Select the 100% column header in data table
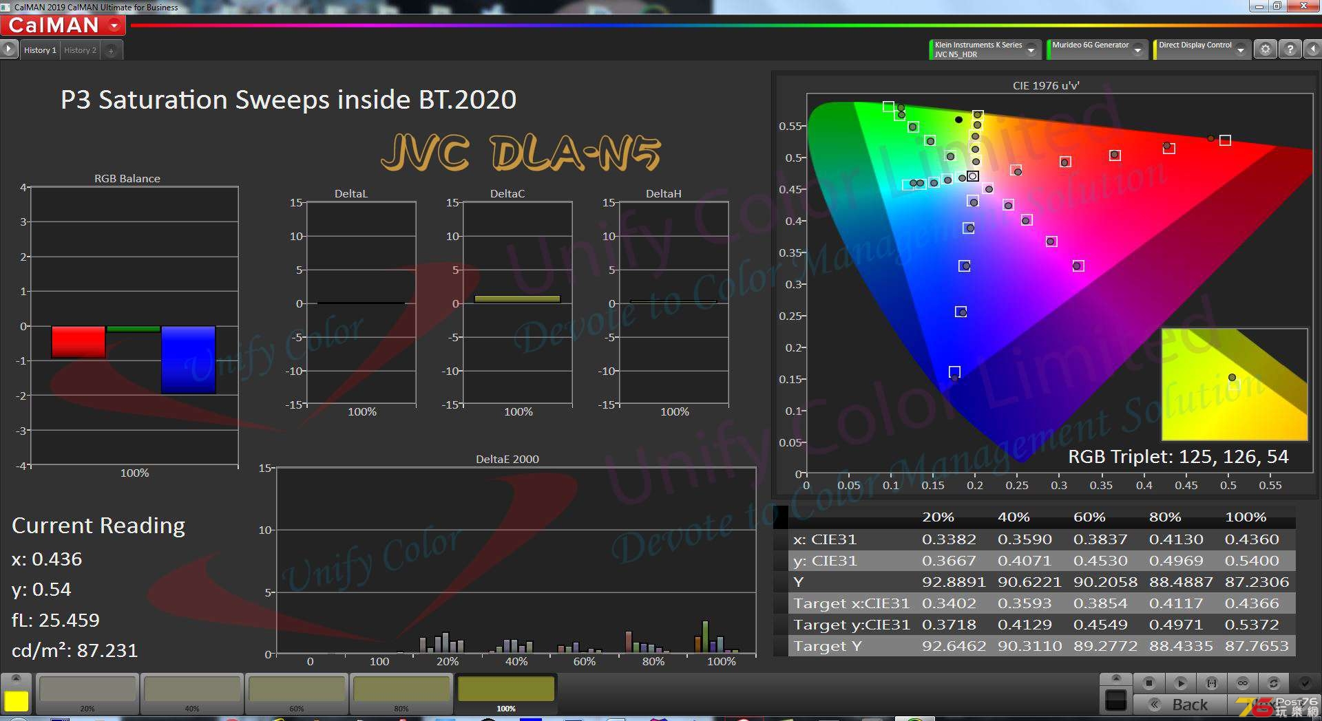 1246,517
